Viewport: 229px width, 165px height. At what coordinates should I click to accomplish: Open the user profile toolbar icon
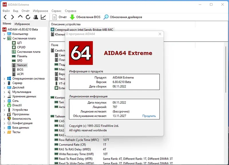pyautogui.click(x=35, y=17)
